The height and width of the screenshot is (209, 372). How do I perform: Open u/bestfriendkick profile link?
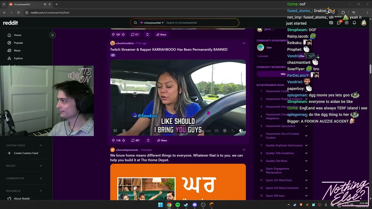click(125, 43)
